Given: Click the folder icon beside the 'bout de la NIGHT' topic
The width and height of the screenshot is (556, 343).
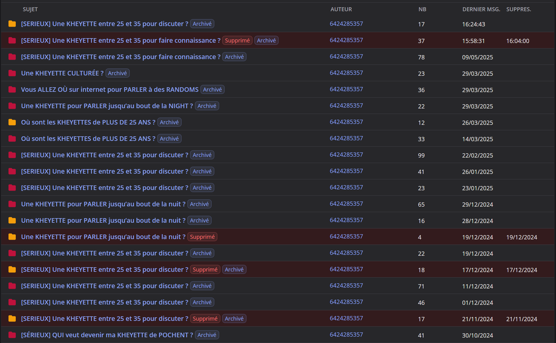Looking at the screenshot, I should click(x=12, y=106).
